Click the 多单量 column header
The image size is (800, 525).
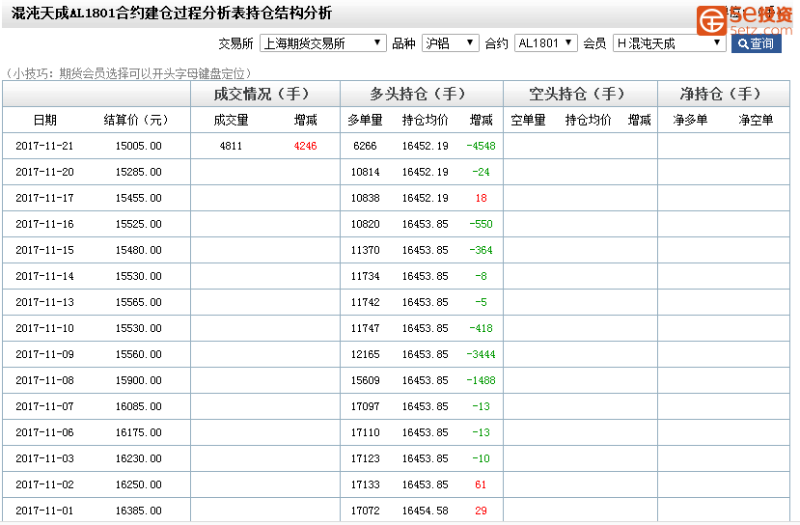pos(365,120)
